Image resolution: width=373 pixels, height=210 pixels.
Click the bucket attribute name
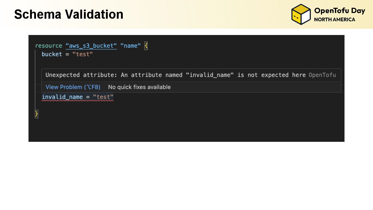(x=52, y=54)
